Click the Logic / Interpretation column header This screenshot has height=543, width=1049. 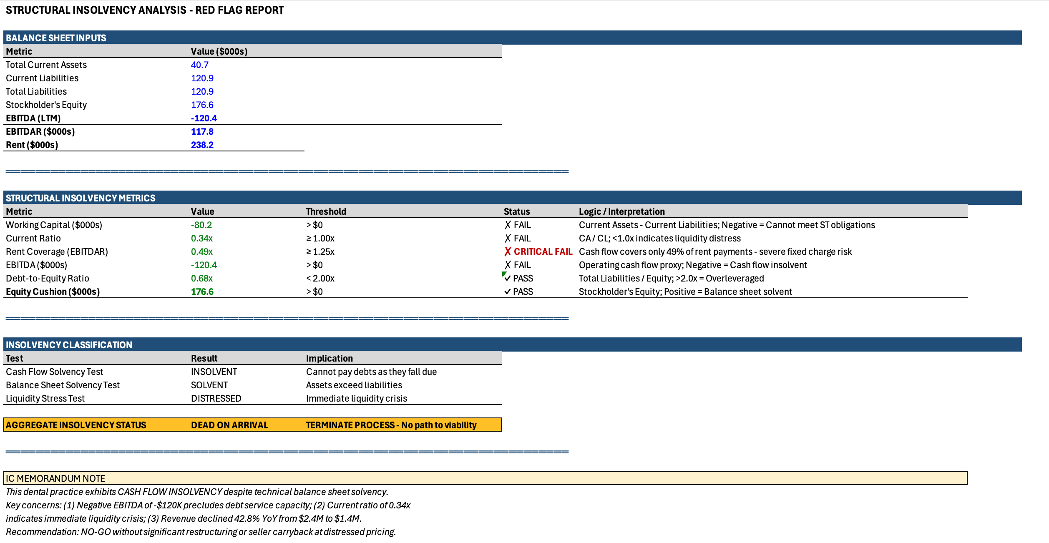pyautogui.click(x=621, y=212)
